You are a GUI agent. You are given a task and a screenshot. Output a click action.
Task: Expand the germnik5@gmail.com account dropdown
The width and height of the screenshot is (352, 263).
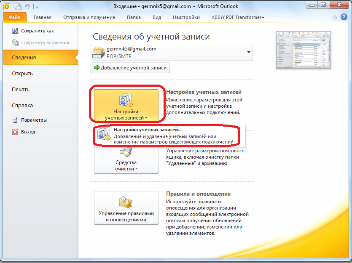[x=249, y=52]
